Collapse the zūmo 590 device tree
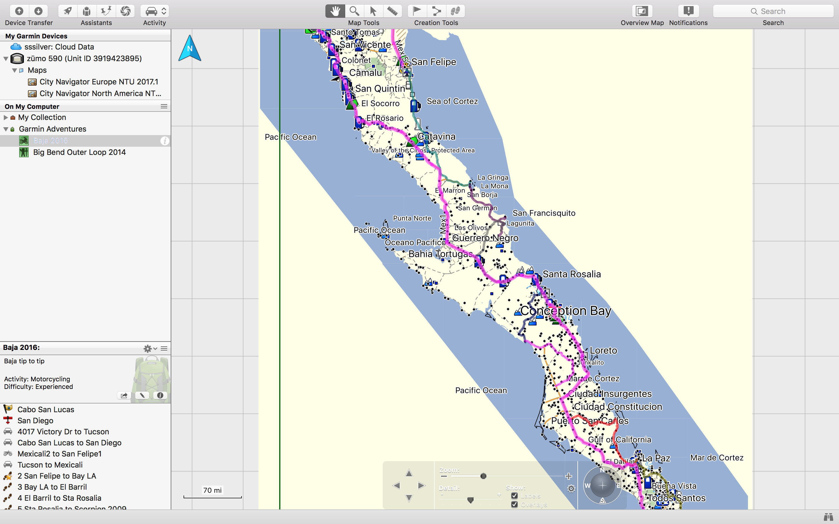 [x=6, y=59]
